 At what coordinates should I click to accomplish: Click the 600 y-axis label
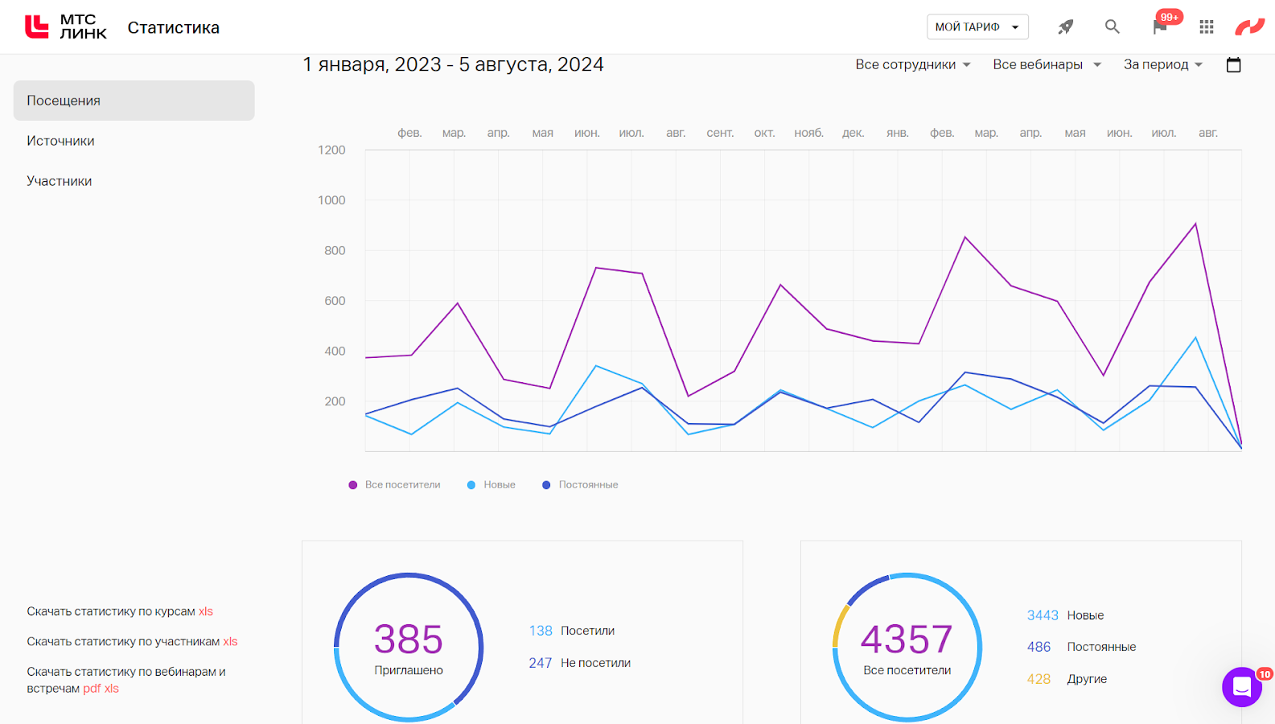[x=335, y=301]
